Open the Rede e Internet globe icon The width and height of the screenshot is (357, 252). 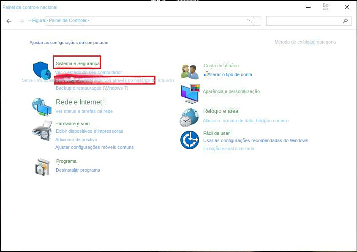42,107
